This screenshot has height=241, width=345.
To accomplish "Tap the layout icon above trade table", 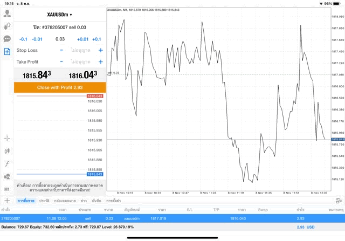I will (340, 201).
